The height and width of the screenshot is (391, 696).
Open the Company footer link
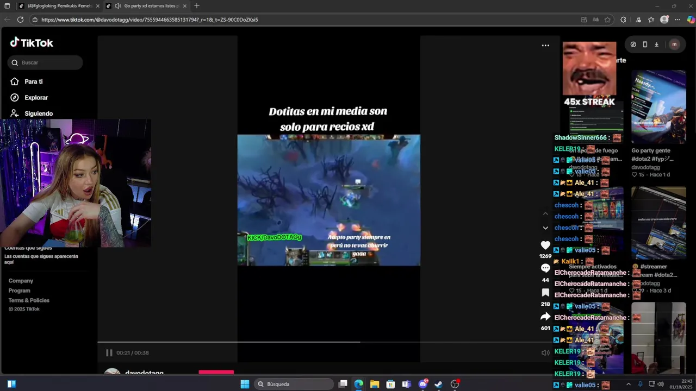tap(21, 281)
